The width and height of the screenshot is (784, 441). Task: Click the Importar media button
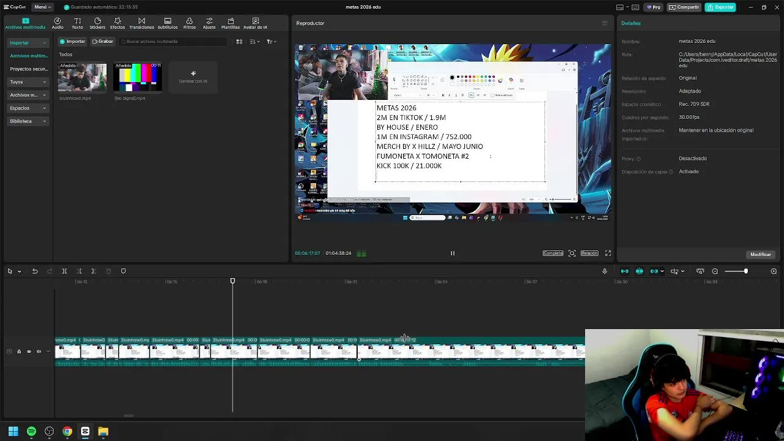pyautogui.click(x=72, y=42)
